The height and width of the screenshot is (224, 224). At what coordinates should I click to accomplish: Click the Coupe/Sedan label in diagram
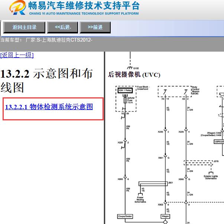pyautogui.click(x=125, y=216)
